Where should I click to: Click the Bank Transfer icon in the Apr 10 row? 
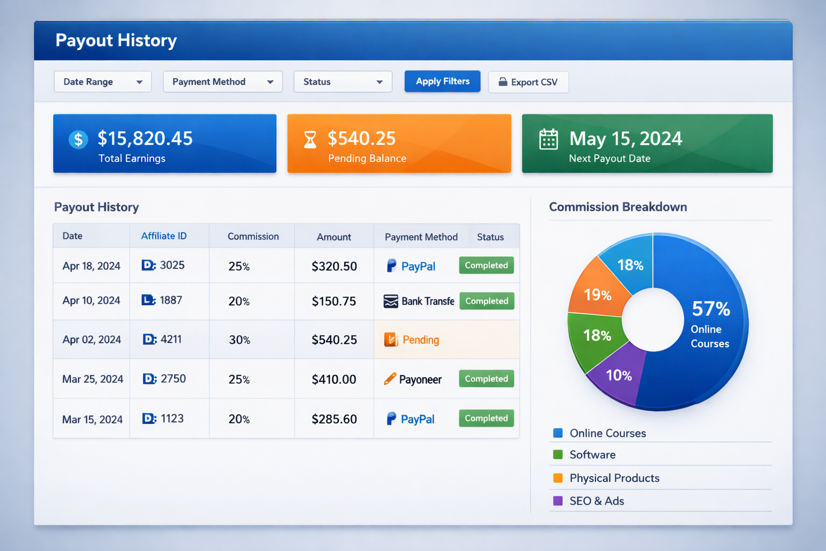(x=391, y=301)
